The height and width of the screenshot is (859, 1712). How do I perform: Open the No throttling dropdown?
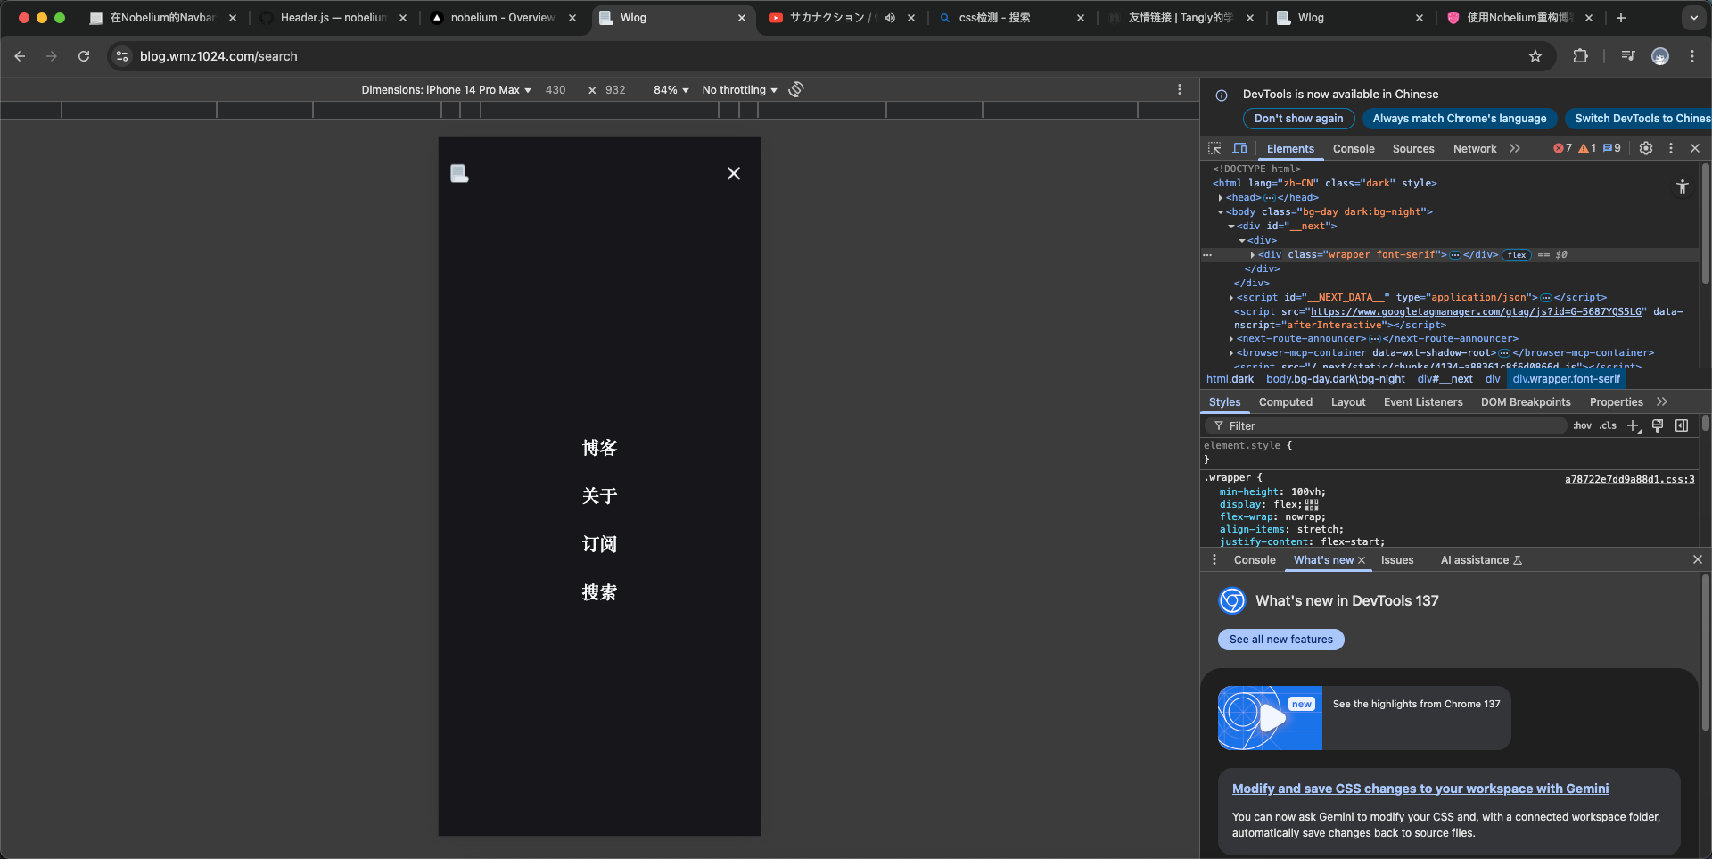[739, 90]
